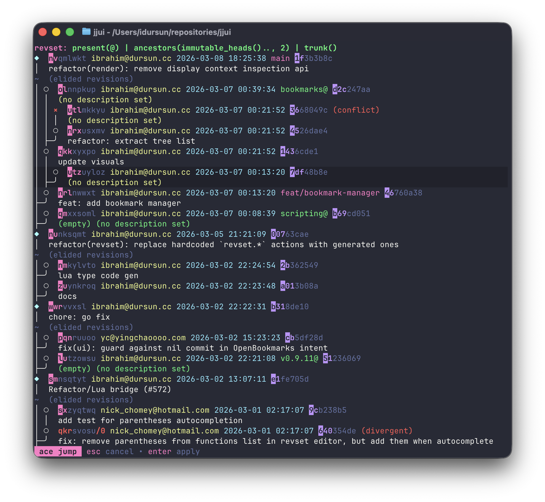Screen dimensions: 545x502
Task: Click circle node beside pqnruuoo revision
Action: pos(46,338)
